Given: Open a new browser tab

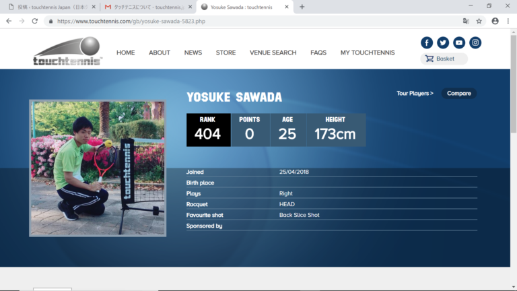Looking at the screenshot, I should 302,7.
